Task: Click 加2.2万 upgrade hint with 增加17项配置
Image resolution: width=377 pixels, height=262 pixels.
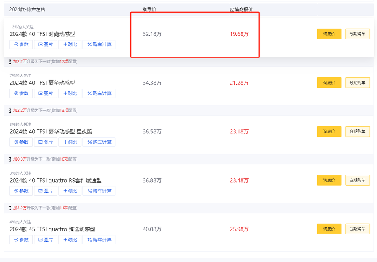Action: (x=45, y=61)
